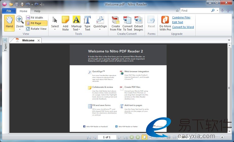234x142 pixels.
Task: Click the Combine Files link
Action: (181, 17)
